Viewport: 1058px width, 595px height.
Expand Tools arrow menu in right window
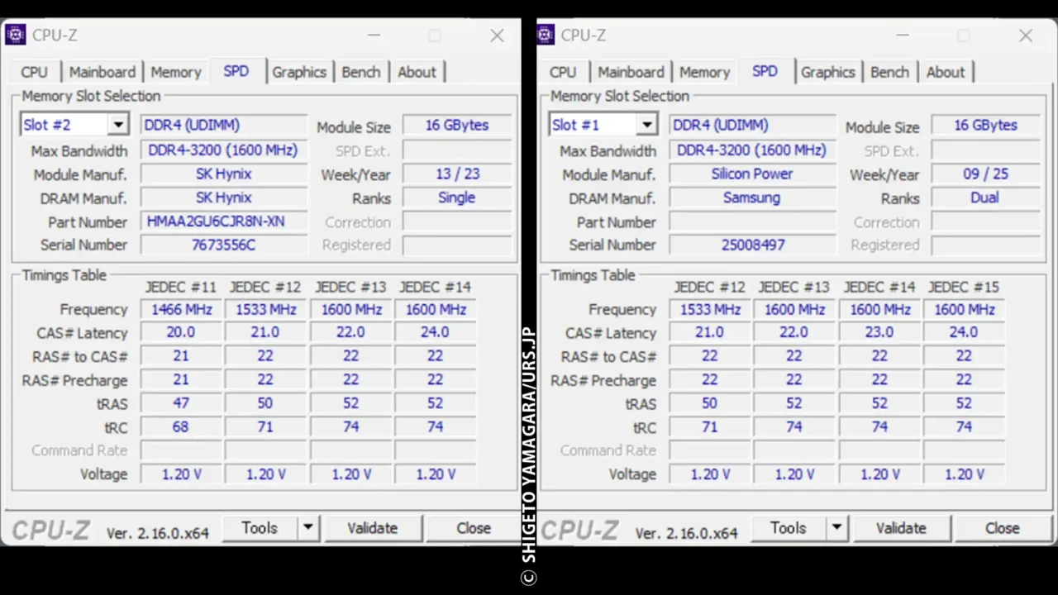coord(836,528)
